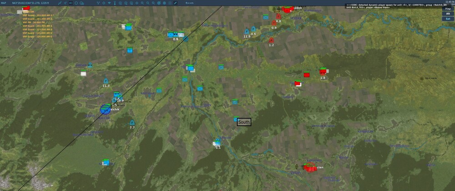This screenshot has height=191, width=455.
Task: Select the circle drawing tool
Action: (x=76, y=3)
